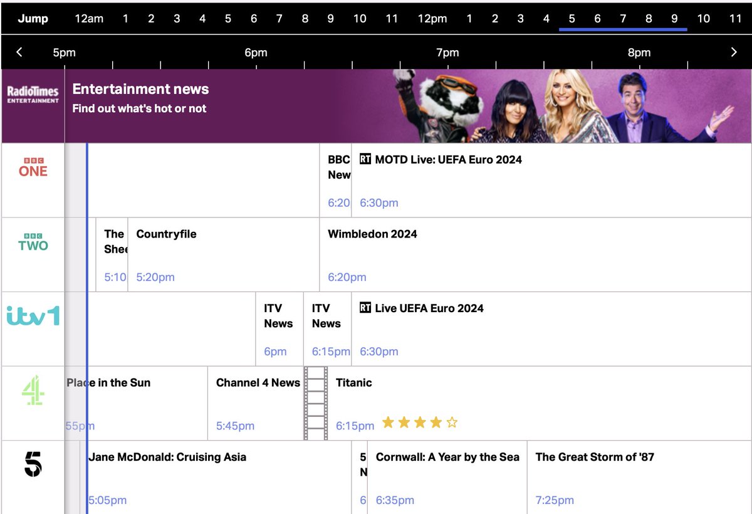Screen dimensions: 752x514
Task: Open the Channel 5 logo
Action: pos(33,464)
